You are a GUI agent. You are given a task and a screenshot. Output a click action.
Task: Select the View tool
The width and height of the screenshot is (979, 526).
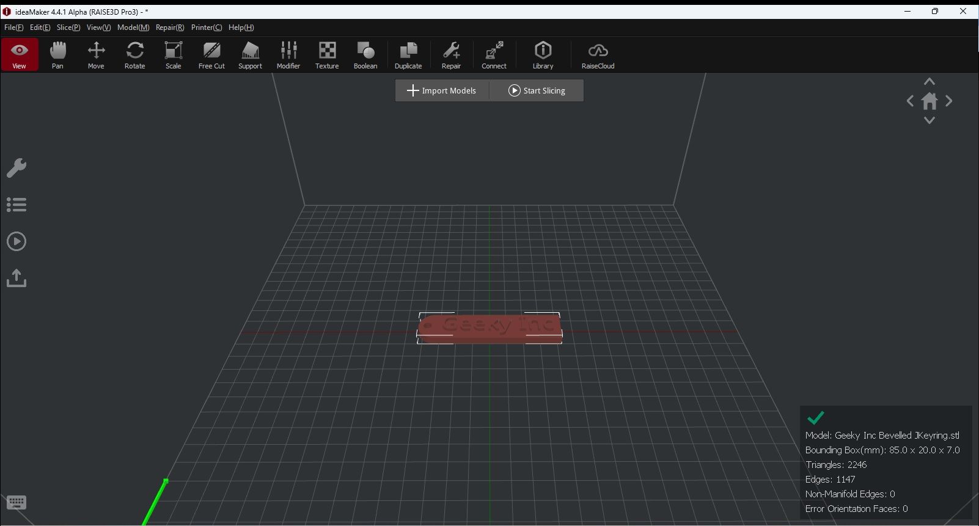coord(20,54)
